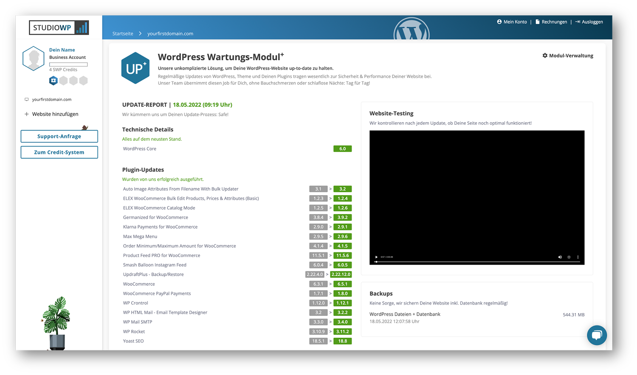Click the monitor icon beside yourfirstdomain.com
Image resolution: width=637 pixels, height=375 pixels.
click(26, 99)
